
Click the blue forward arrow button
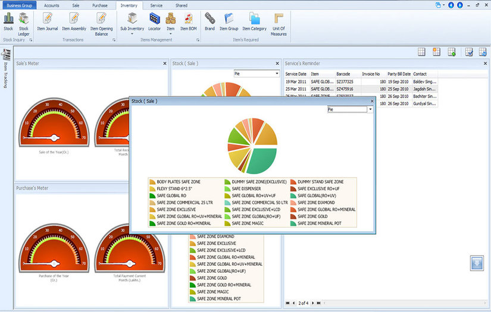[459, 5]
